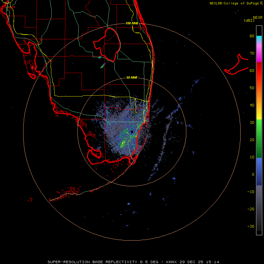Click the Lake Okeechobee red outline

point(107,45)
